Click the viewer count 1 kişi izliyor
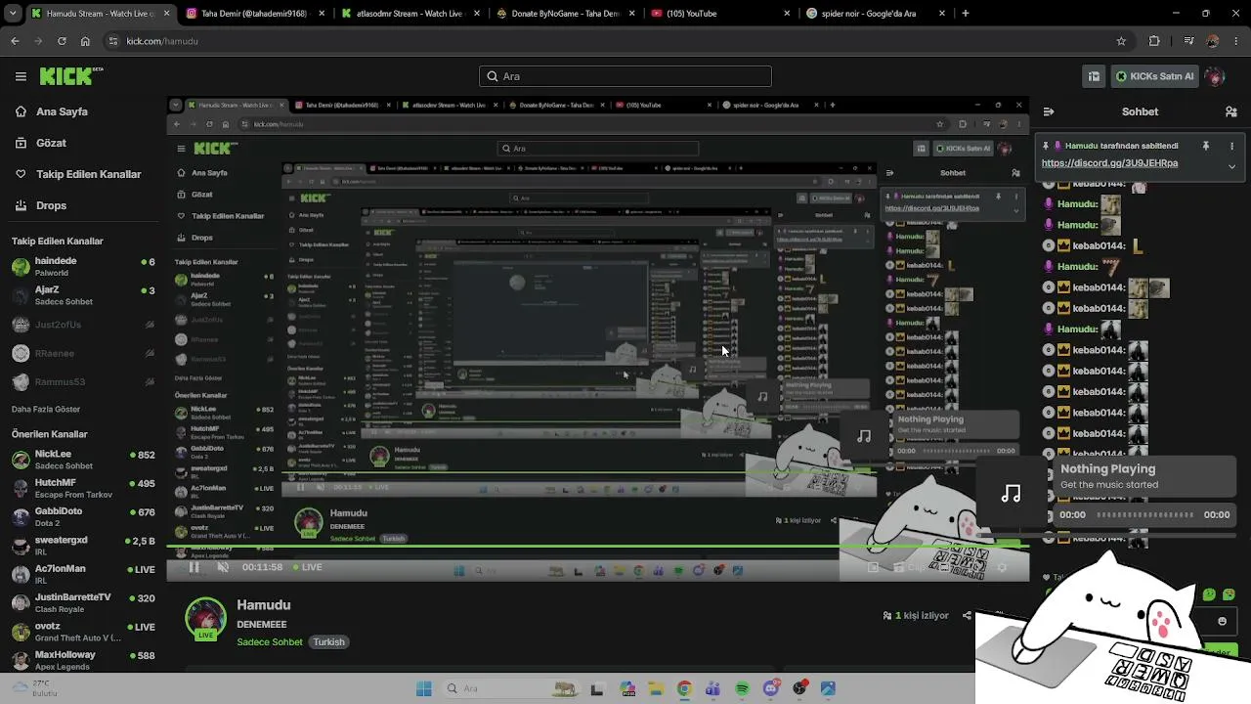This screenshot has width=1251, height=704. click(x=916, y=616)
